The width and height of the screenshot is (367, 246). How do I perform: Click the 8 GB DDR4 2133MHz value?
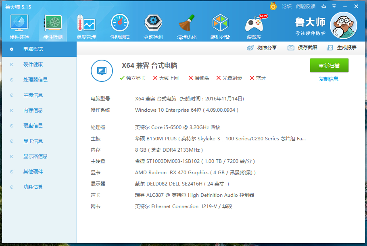(x=169, y=150)
